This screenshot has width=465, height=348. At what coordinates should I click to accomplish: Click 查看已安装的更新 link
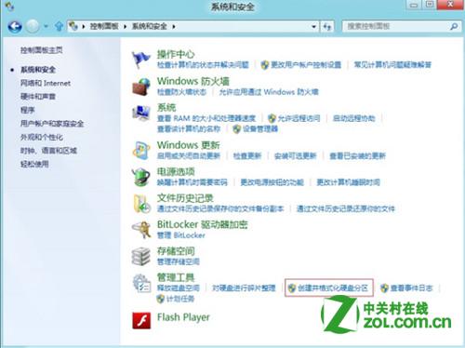pyautogui.click(x=358, y=155)
